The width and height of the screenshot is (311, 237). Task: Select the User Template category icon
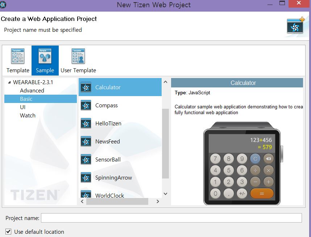[x=78, y=56]
